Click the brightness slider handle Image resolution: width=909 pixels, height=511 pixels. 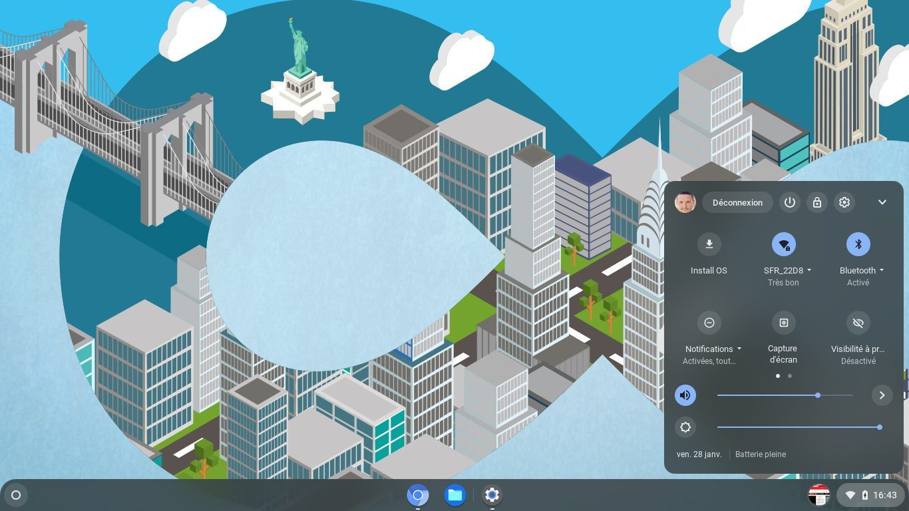click(880, 427)
